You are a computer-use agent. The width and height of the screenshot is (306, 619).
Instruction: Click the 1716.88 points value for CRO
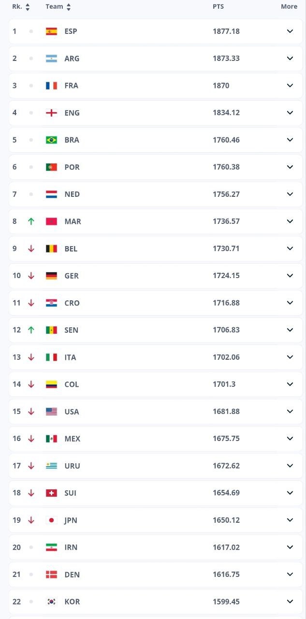pos(226,303)
